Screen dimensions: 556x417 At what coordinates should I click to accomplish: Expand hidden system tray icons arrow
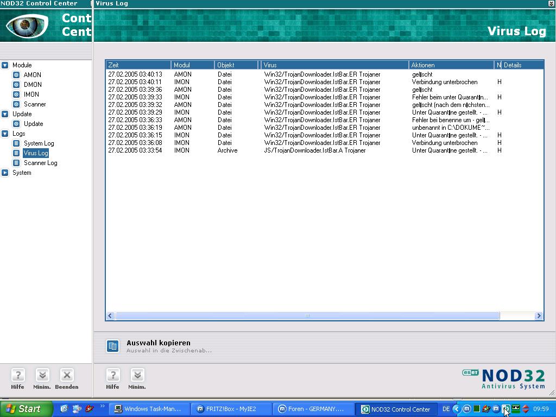pos(456,409)
